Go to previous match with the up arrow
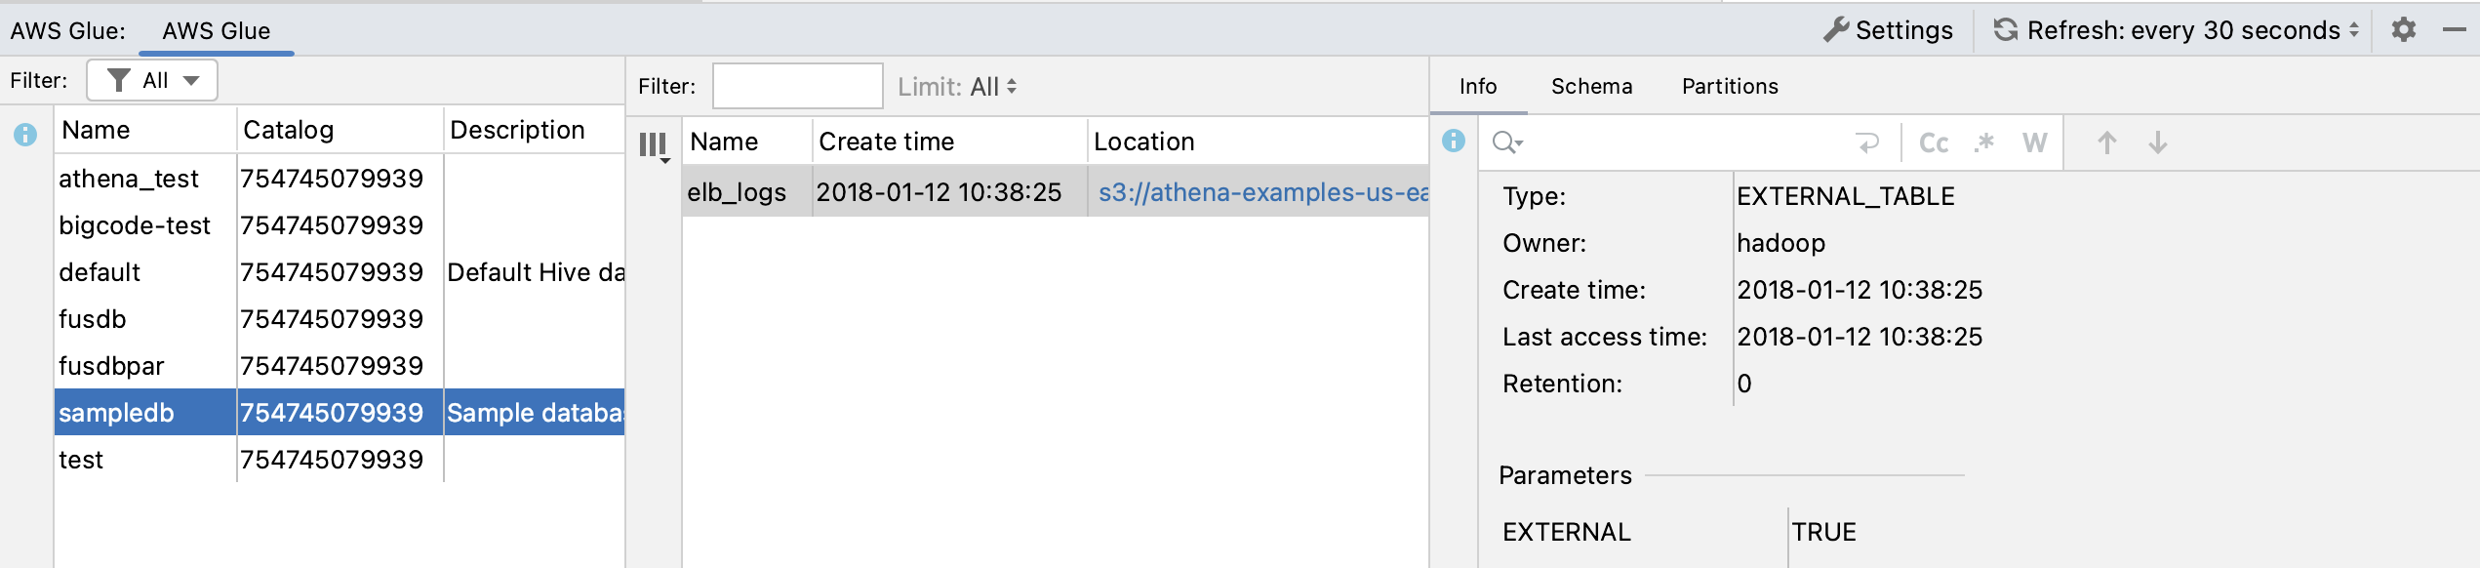 coord(2107,142)
